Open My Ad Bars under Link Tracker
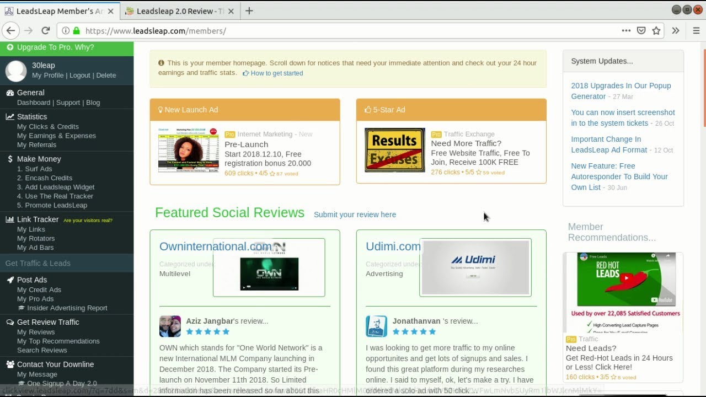This screenshot has height=397, width=706. click(x=35, y=248)
